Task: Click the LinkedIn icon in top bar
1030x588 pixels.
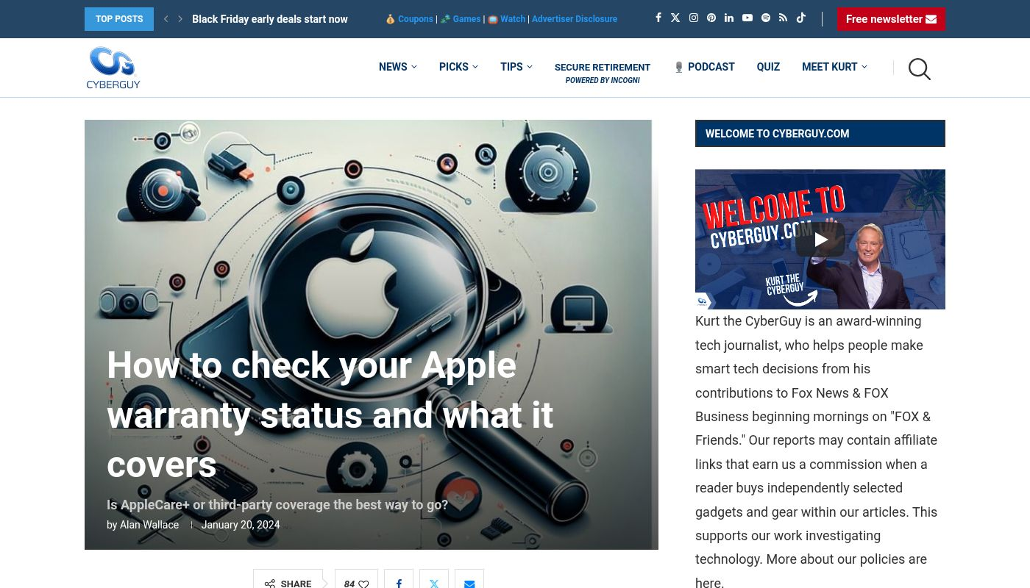Action: [x=728, y=18]
